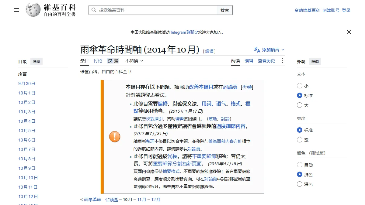Jump to 10月8日 section
The height and width of the screenshot is (205, 365).
(27, 159)
